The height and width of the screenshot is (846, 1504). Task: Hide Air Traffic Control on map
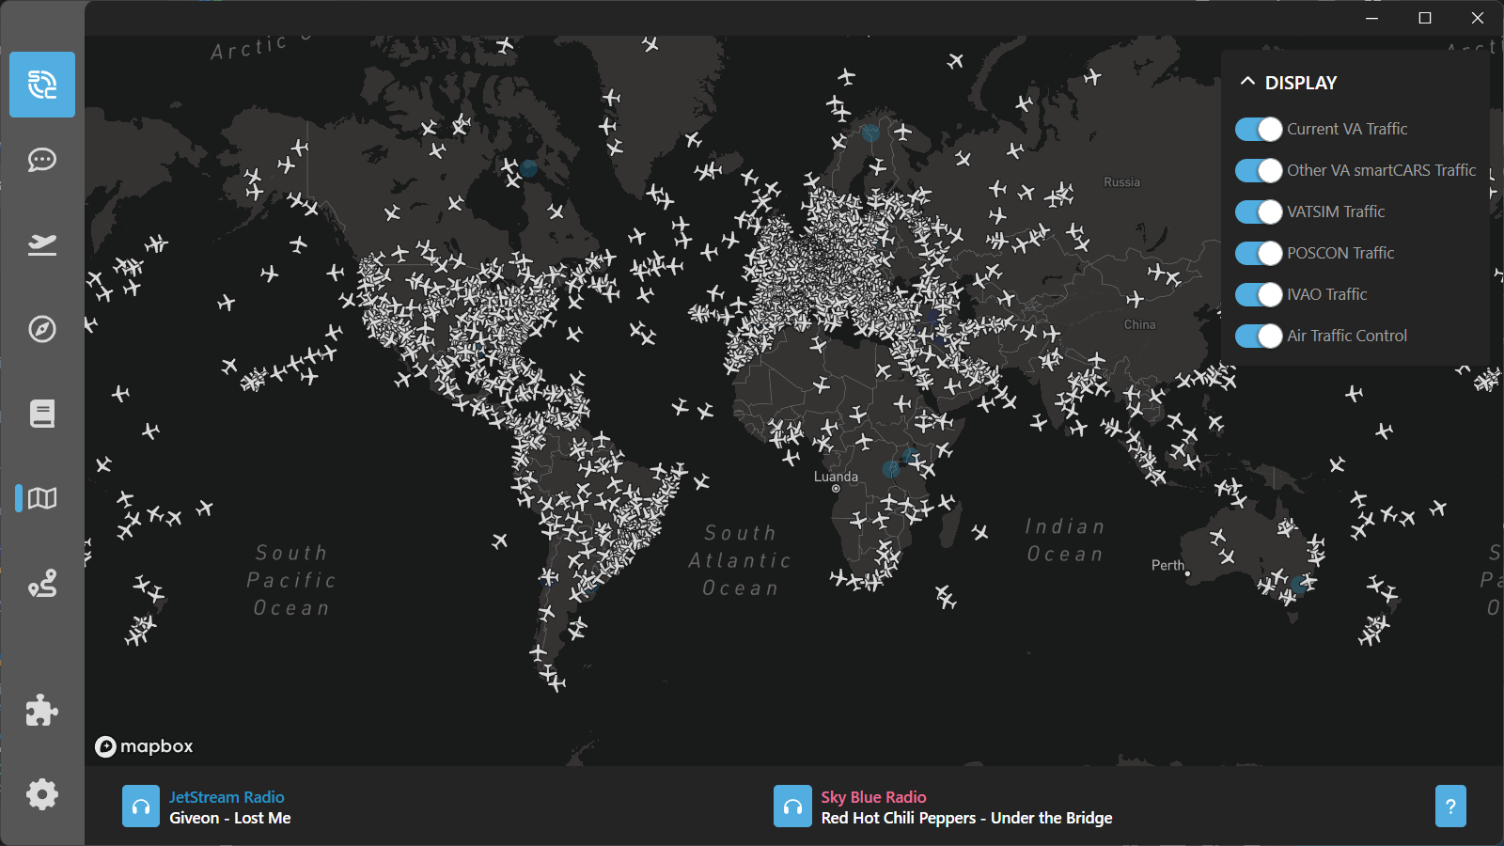(1259, 337)
